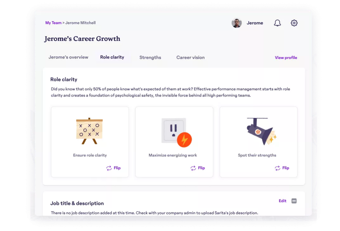Flip the Maximize energizing work card
Screen dimensions: 340x231
pos(198,168)
